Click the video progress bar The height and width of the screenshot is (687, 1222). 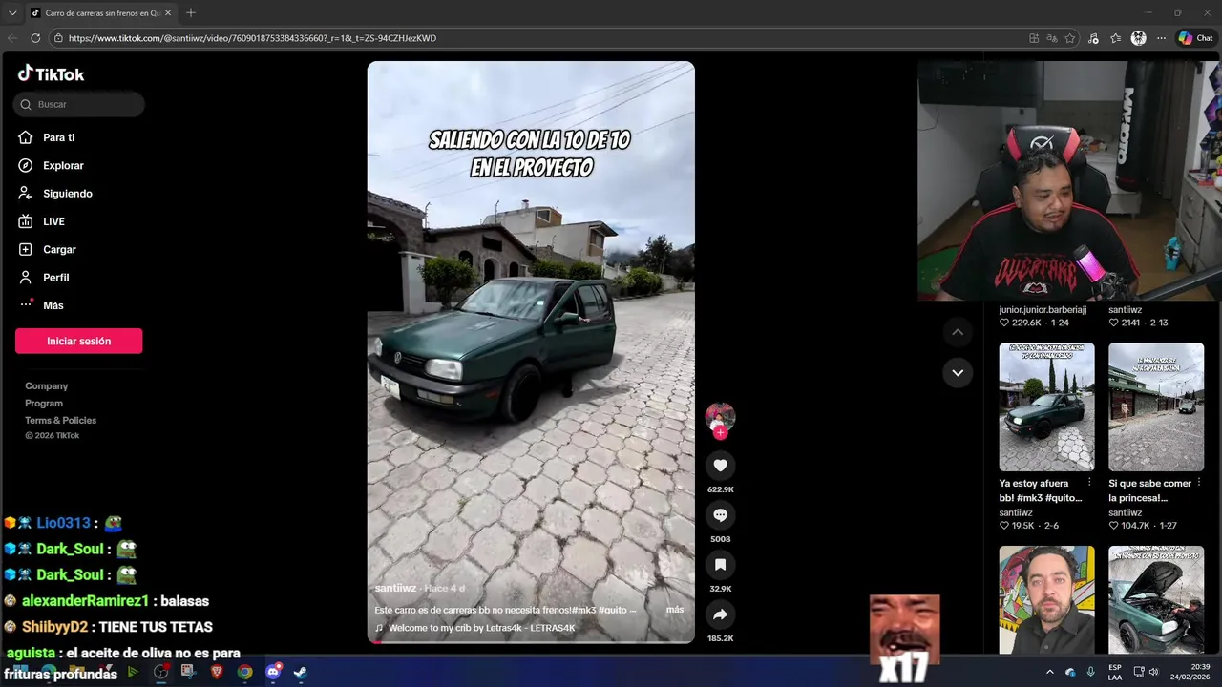point(531,642)
